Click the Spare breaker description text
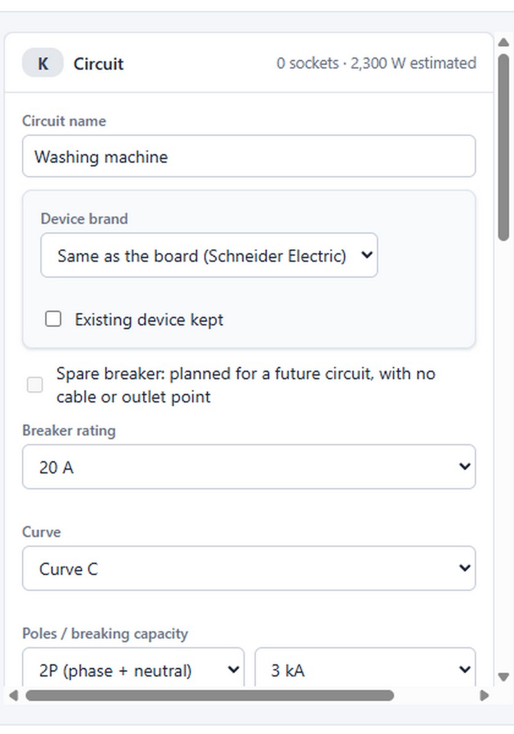 coord(246,385)
